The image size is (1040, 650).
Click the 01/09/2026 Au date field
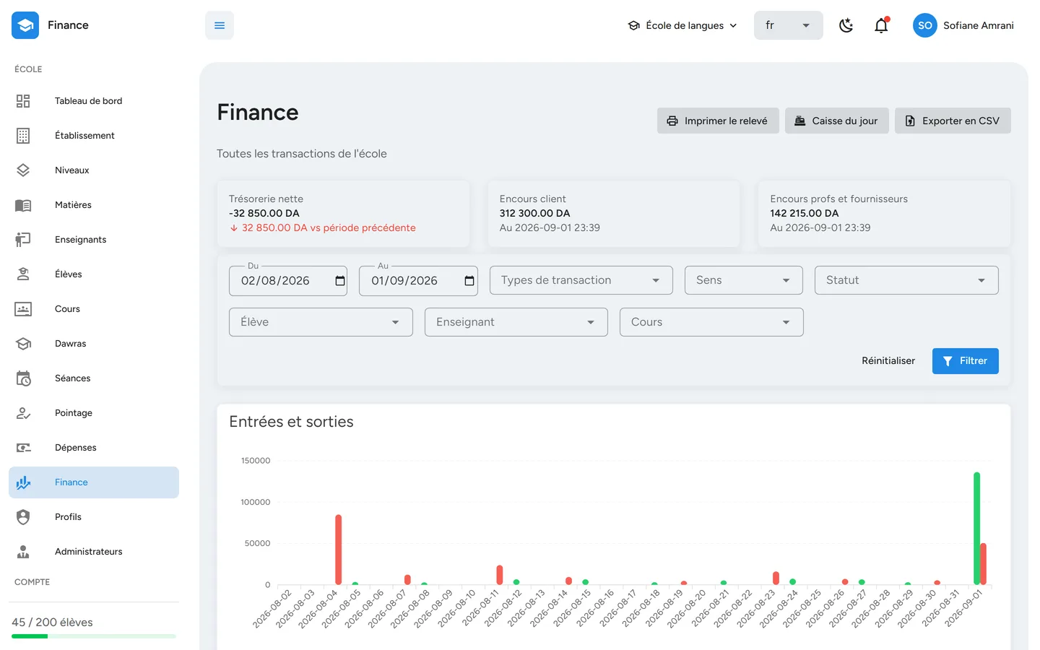pos(418,280)
